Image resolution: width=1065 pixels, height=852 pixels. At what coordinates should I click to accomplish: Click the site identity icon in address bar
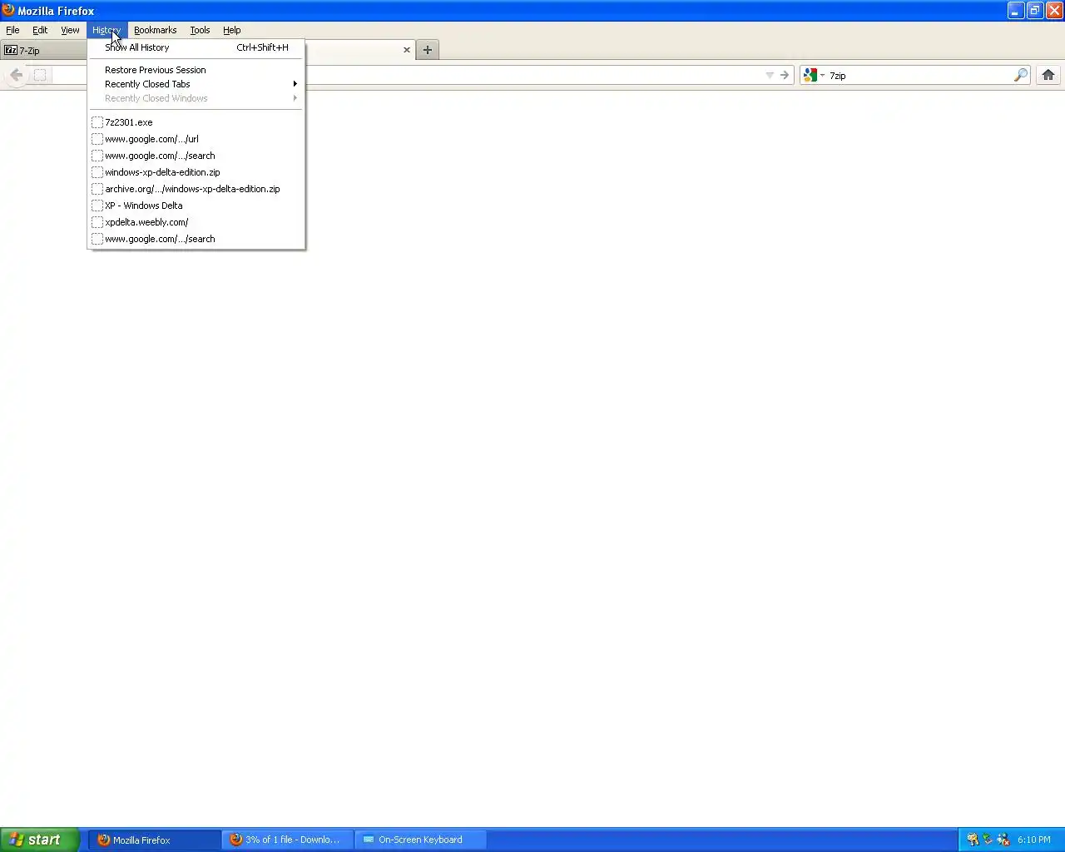(x=40, y=75)
